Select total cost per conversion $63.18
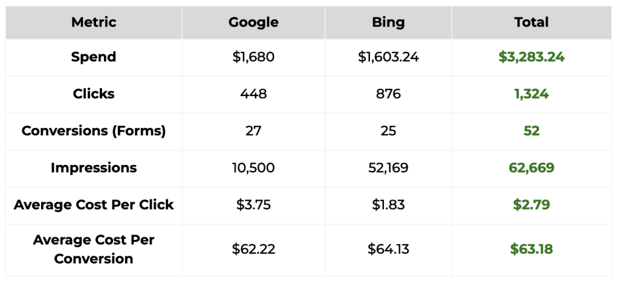The image size is (619, 281). coord(531,249)
